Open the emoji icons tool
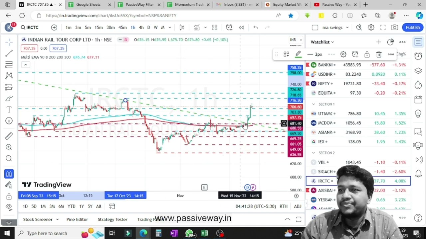 pyautogui.click(x=9, y=121)
